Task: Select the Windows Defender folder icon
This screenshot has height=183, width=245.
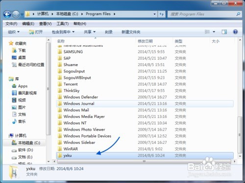Action: pyautogui.click(x=60, y=97)
